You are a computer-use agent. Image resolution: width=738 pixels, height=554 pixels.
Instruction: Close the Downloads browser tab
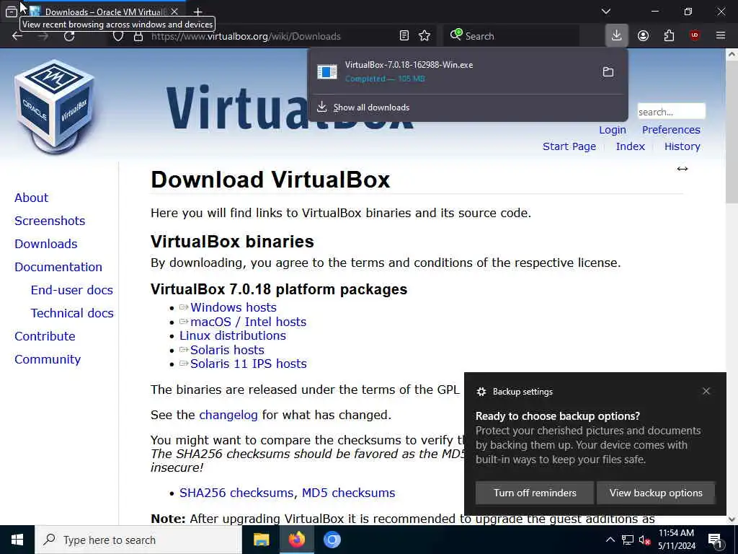coord(174,12)
